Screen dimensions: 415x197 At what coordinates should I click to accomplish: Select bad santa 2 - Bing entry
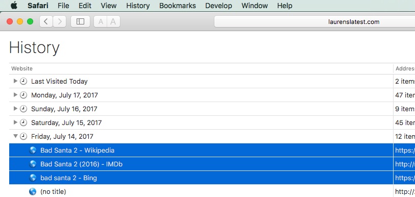68,178
